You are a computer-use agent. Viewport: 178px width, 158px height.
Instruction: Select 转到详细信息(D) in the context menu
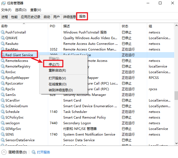[x=61, y=90]
